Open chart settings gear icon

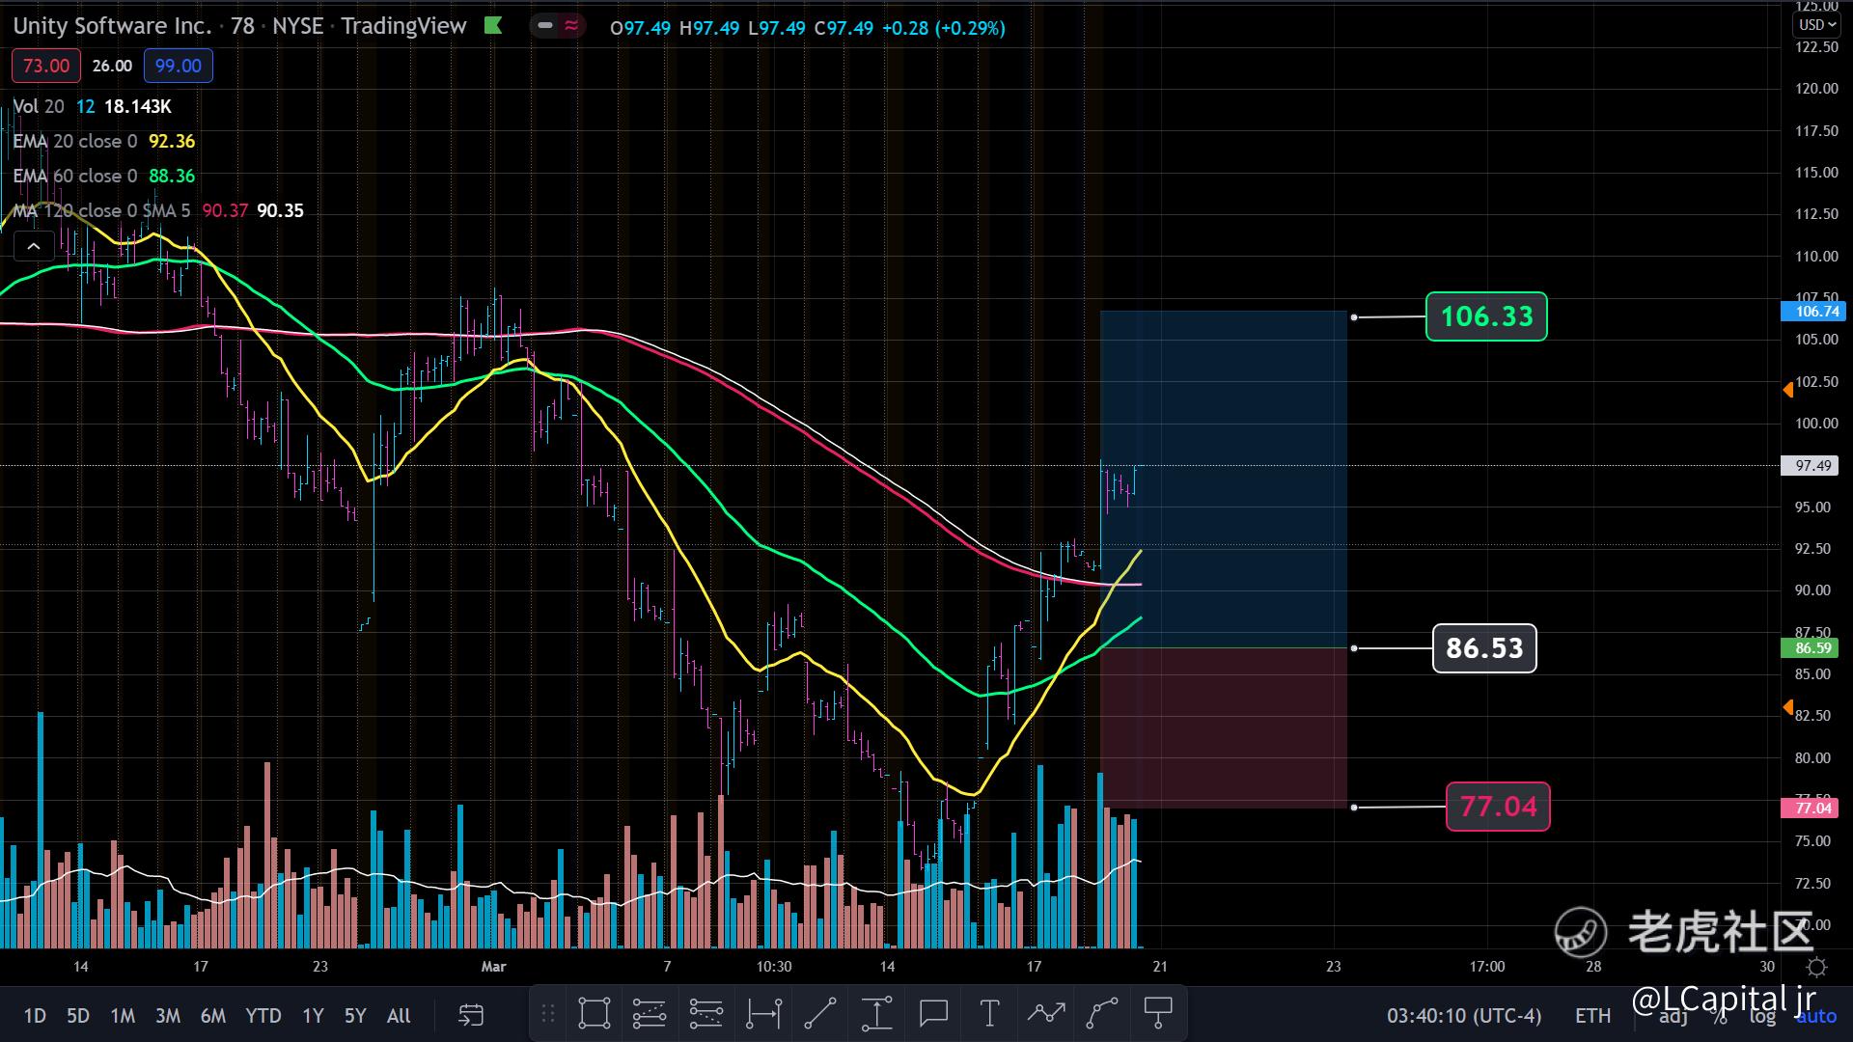(x=1816, y=967)
